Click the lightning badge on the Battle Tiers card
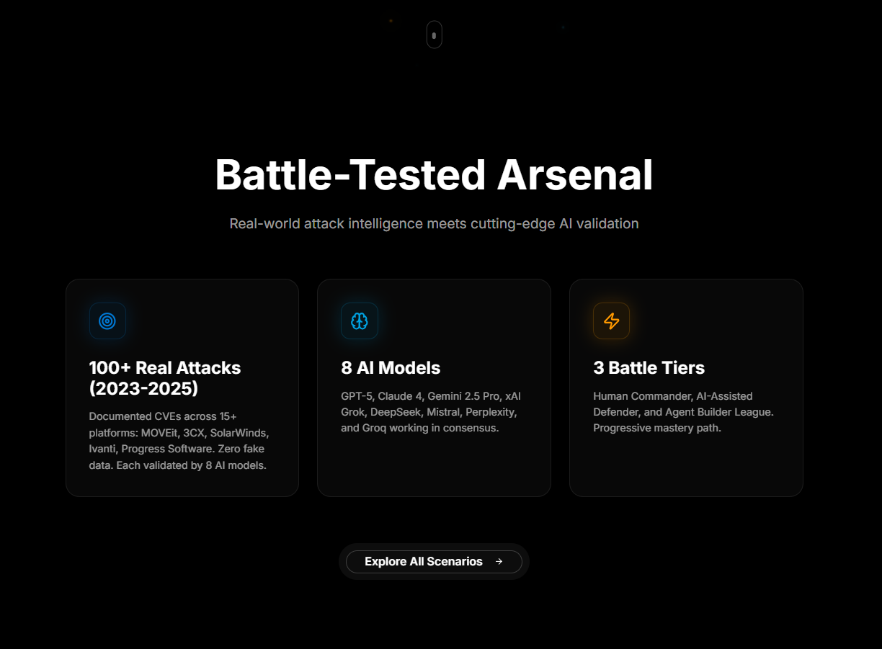The height and width of the screenshot is (649, 882). [x=611, y=321]
